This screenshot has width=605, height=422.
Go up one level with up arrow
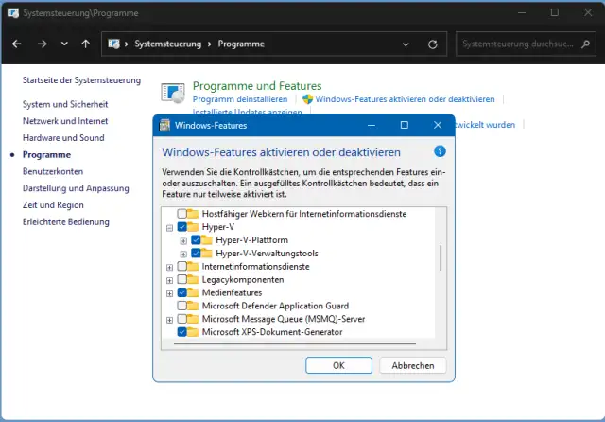click(x=86, y=44)
